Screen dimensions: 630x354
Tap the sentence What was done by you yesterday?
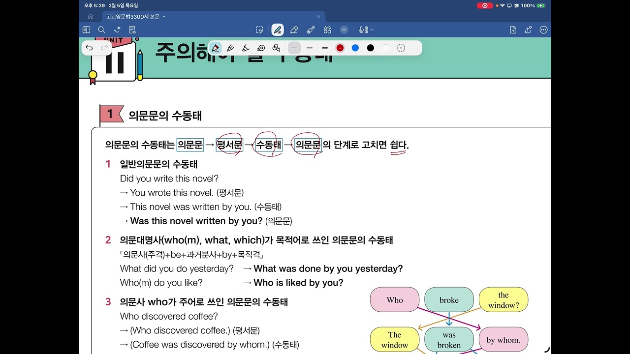pyautogui.click(x=328, y=268)
